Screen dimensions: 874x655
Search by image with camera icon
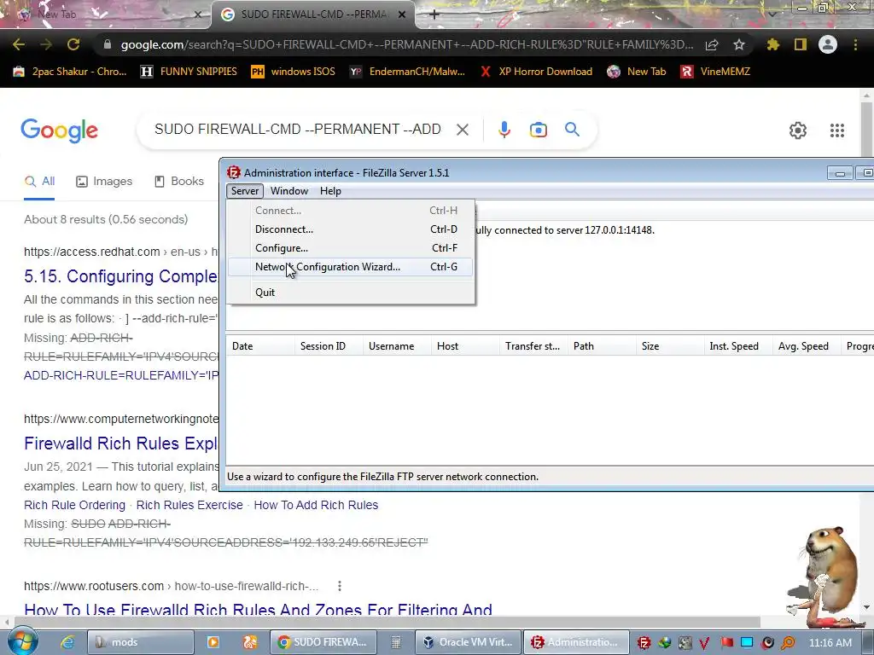tap(538, 130)
